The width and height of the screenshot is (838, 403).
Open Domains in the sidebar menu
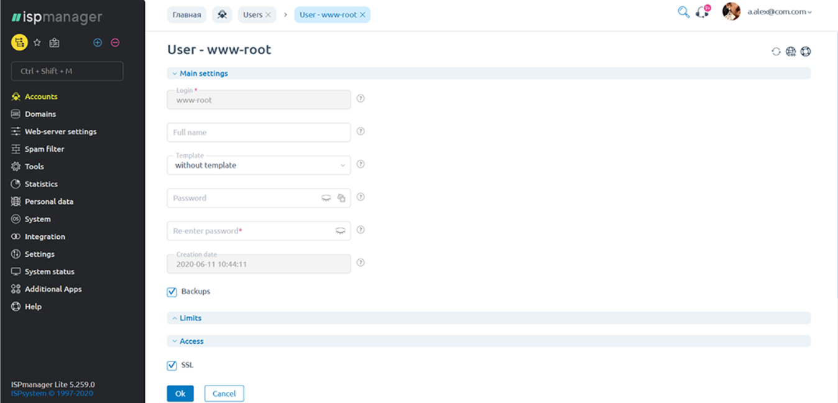tap(40, 114)
